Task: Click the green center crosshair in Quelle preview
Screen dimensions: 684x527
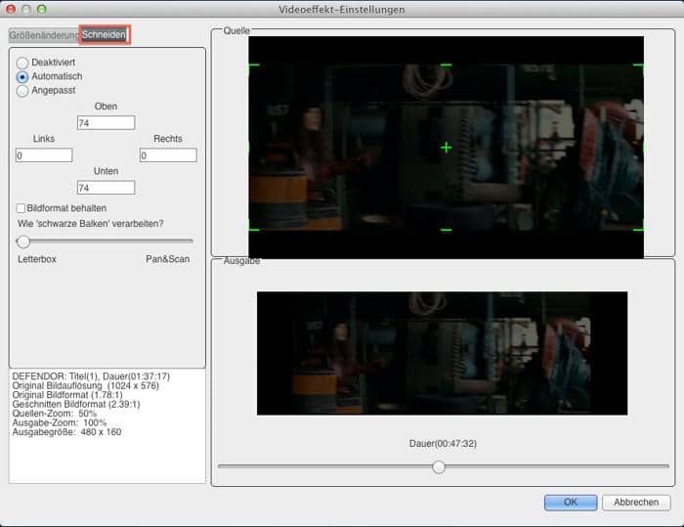Action: click(x=446, y=148)
